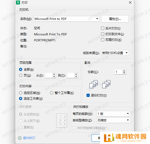The image size is (150, 144).
Task: Enable 双面打印 duplex checkbox
Action: pos(102,40)
